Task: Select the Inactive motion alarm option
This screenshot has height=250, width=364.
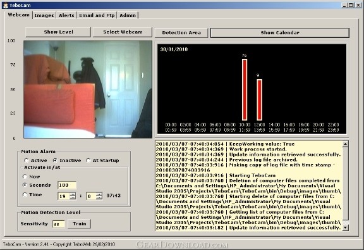Action: coord(67,161)
